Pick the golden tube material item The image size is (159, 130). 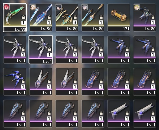pos(119,18)
